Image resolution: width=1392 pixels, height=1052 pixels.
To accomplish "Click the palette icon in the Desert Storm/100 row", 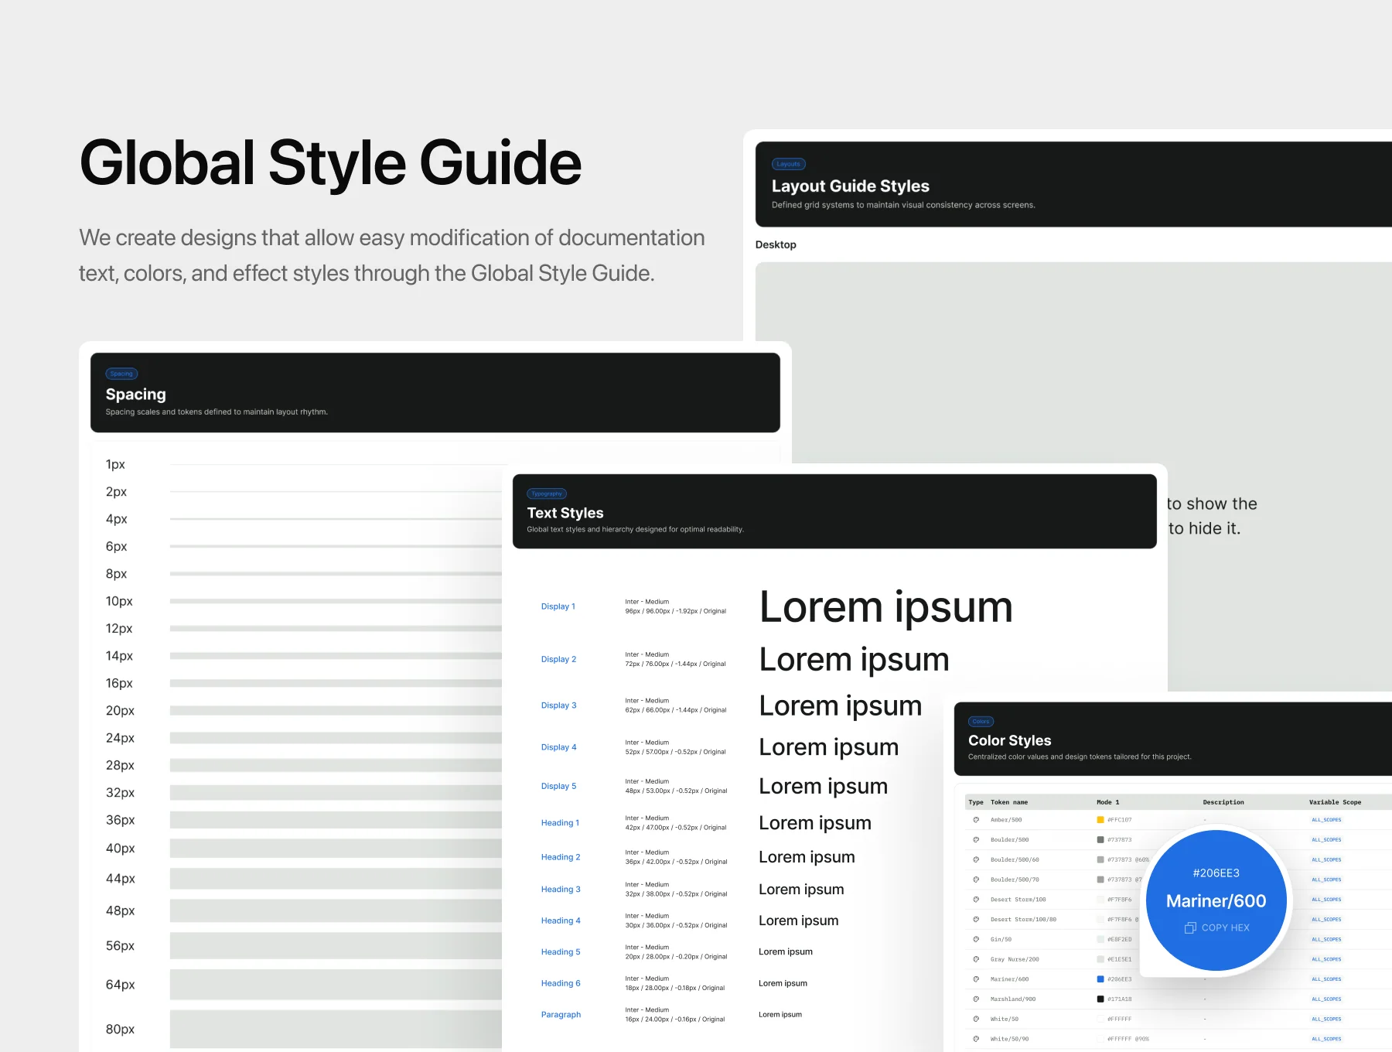I will [976, 900].
